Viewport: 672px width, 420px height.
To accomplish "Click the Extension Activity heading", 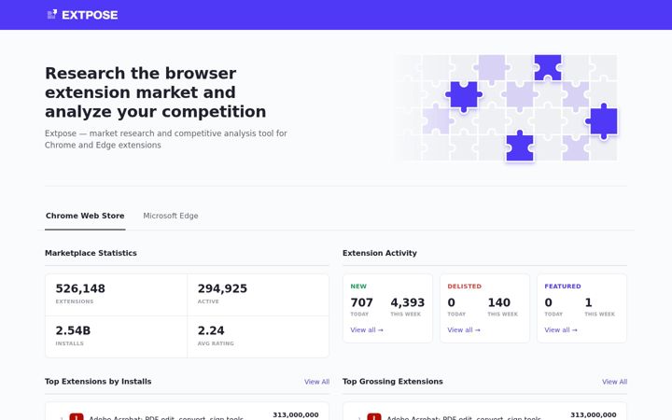I will click(379, 253).
